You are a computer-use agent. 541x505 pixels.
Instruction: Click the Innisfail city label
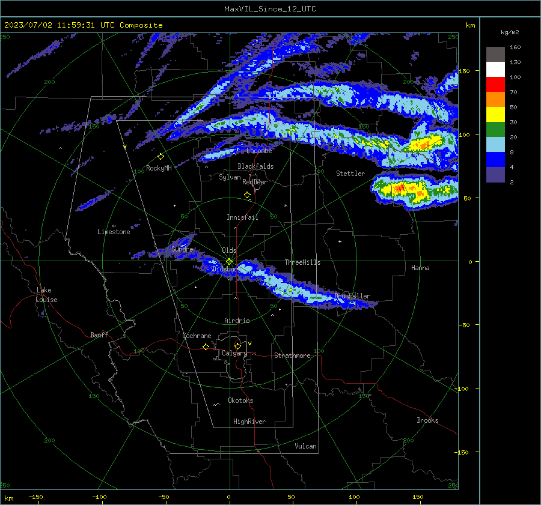coord(242,217)
